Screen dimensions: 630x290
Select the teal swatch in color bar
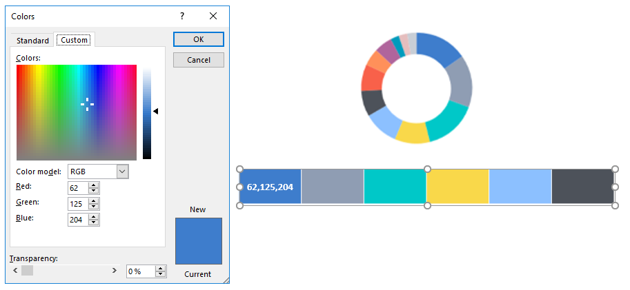tap(394, 187)
